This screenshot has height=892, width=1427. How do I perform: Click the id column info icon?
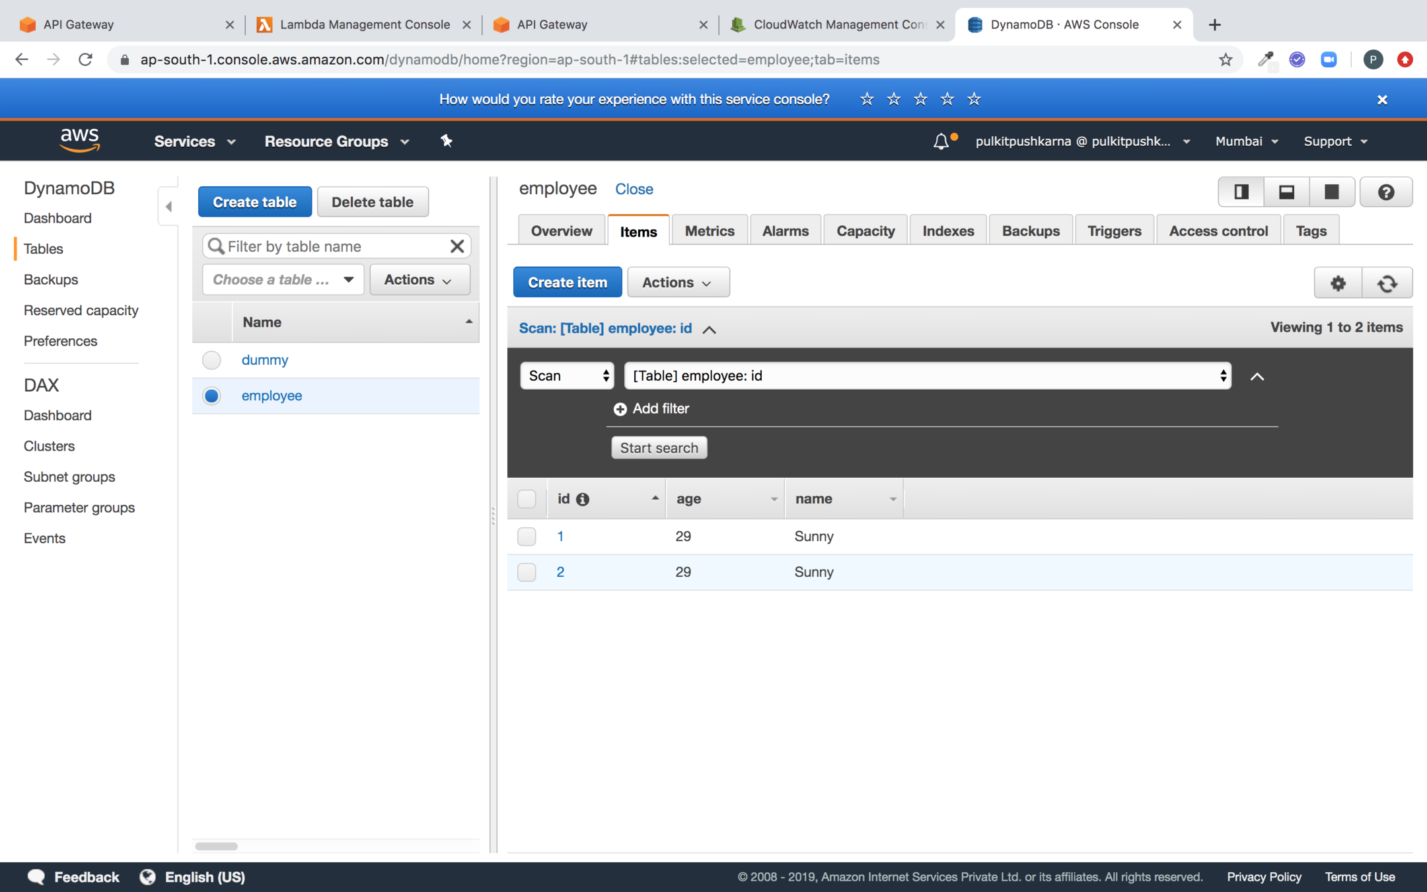click(x=583, y=500)
